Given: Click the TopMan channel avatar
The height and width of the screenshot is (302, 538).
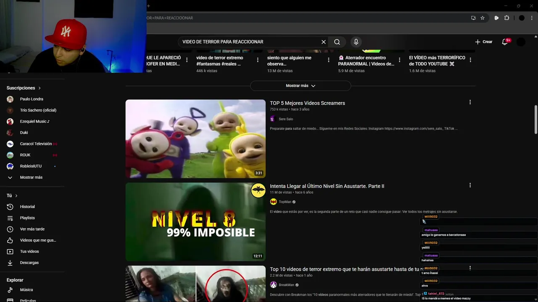Looking at the screenshot, I should click(x=273, y=202).
